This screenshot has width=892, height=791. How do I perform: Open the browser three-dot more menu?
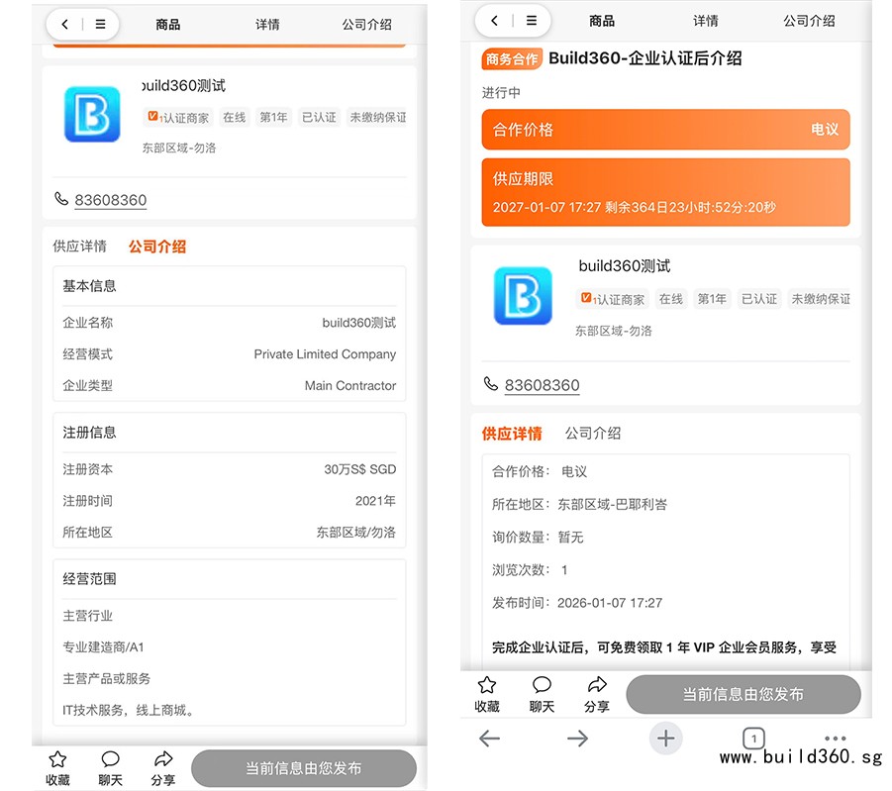coord(835,738)
